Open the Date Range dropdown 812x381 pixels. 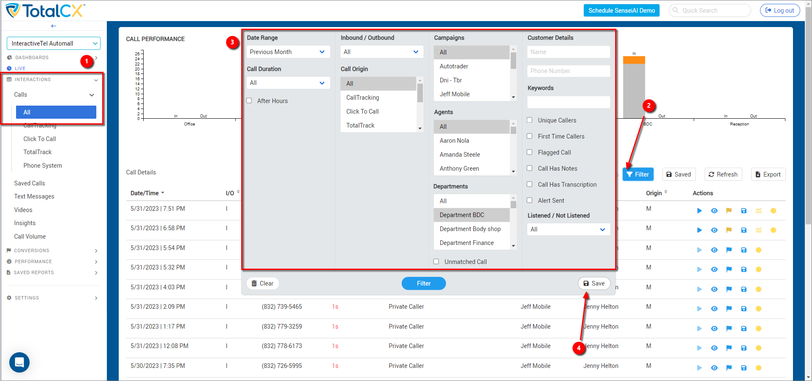(x=288, y=52)
